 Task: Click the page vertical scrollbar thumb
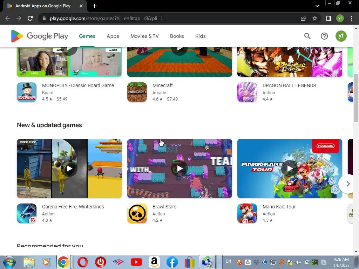(x=355, y=98)
